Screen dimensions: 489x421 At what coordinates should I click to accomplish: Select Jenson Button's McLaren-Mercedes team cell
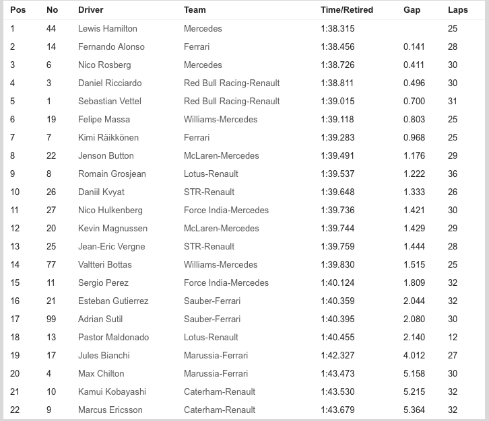click(x=221, y=155)
